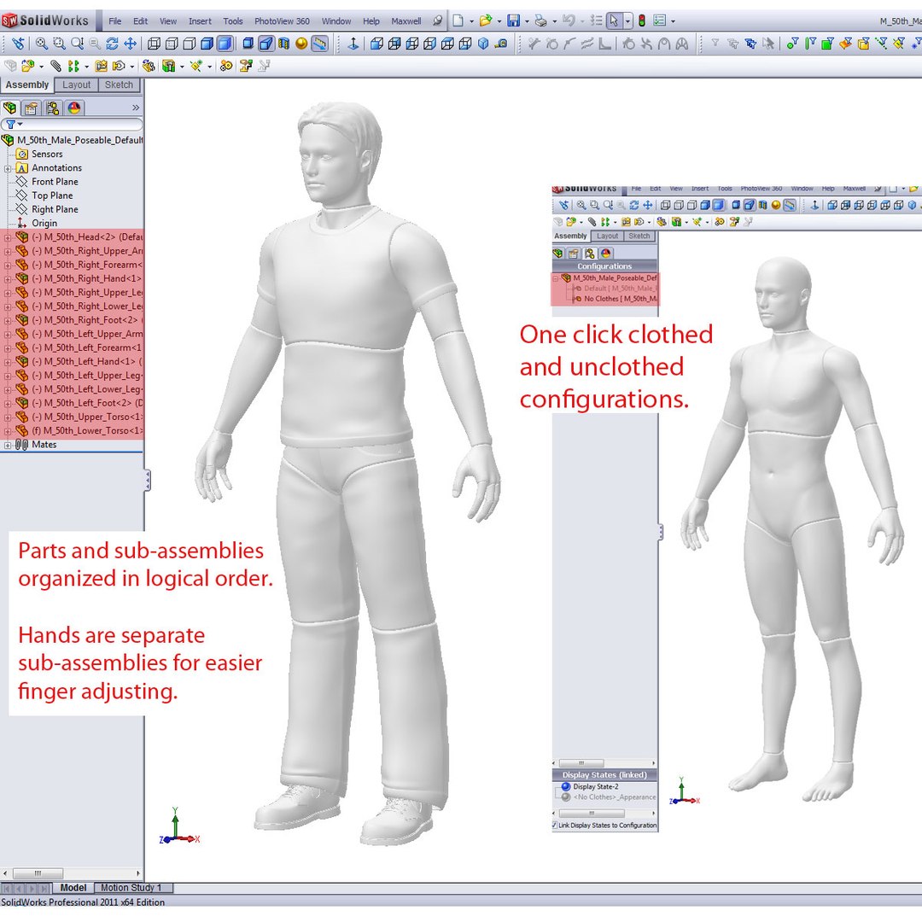Activate the Pan four-arrow tool

click(131, 44)
